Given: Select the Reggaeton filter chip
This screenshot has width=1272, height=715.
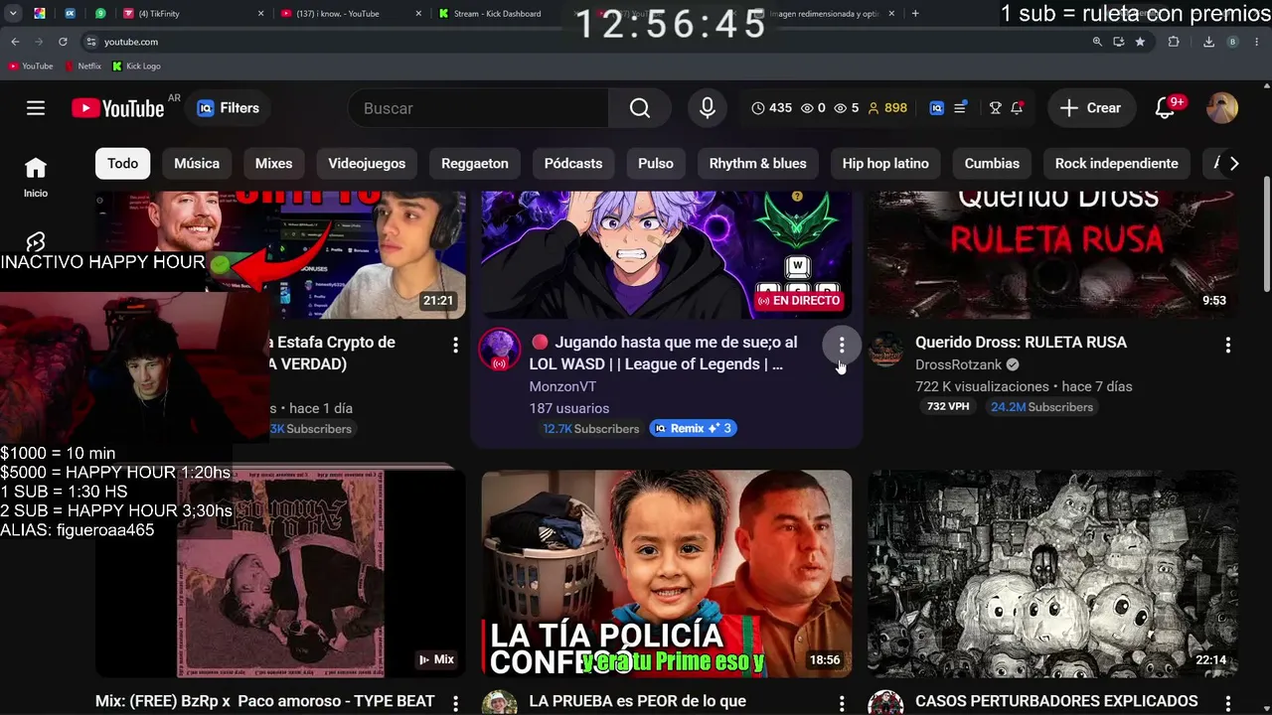Looking at the screenshot, I should (x=475, y=163).
